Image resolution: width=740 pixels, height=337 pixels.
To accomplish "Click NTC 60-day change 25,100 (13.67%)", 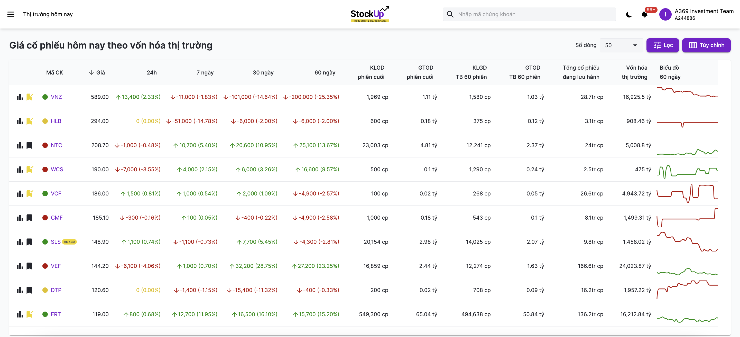I will 316,145.
